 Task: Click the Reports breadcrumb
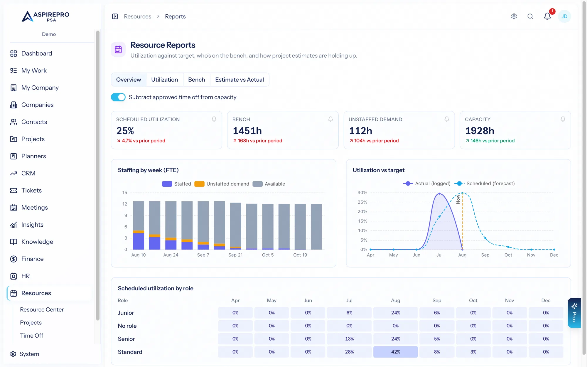(x=175, y=16)
